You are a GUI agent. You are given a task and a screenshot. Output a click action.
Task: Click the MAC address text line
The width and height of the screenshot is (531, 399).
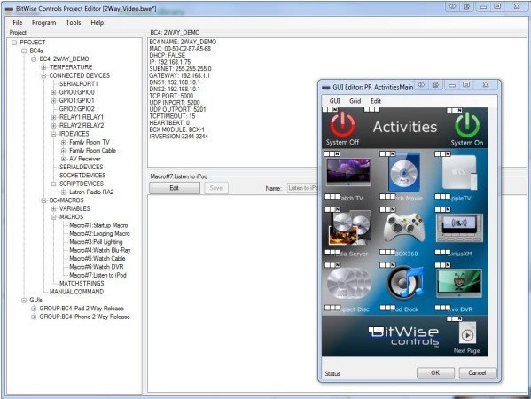[180, 49]
